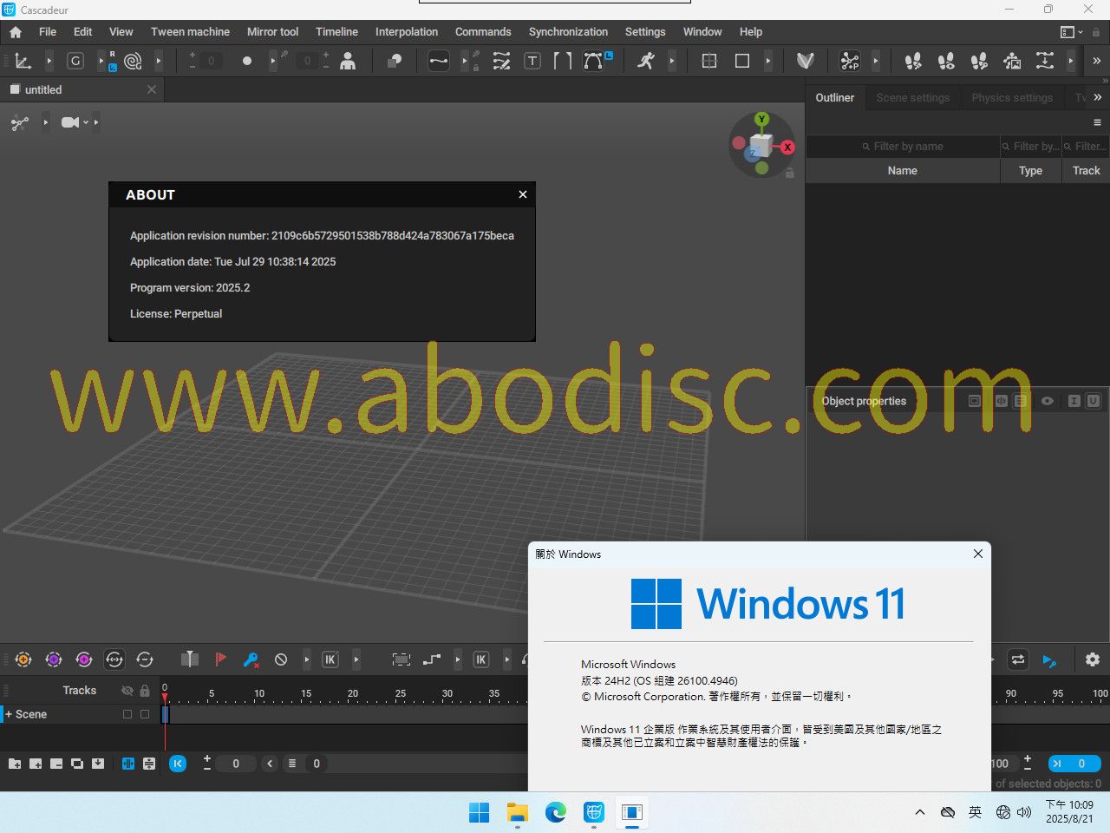
Task: Click the white dot keyframe toolbar icon
Action: point(247,61)
